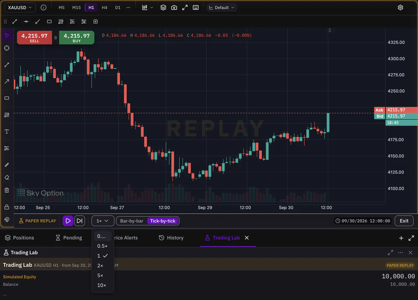Screen dimensions: 418x300
Task: Open the 1× replay speed dropdown
Action: point(103,221)
